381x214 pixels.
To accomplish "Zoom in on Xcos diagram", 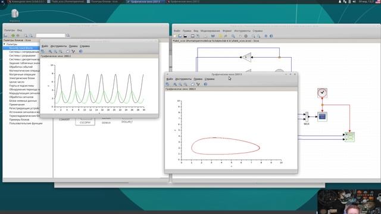I will point(253,36).
